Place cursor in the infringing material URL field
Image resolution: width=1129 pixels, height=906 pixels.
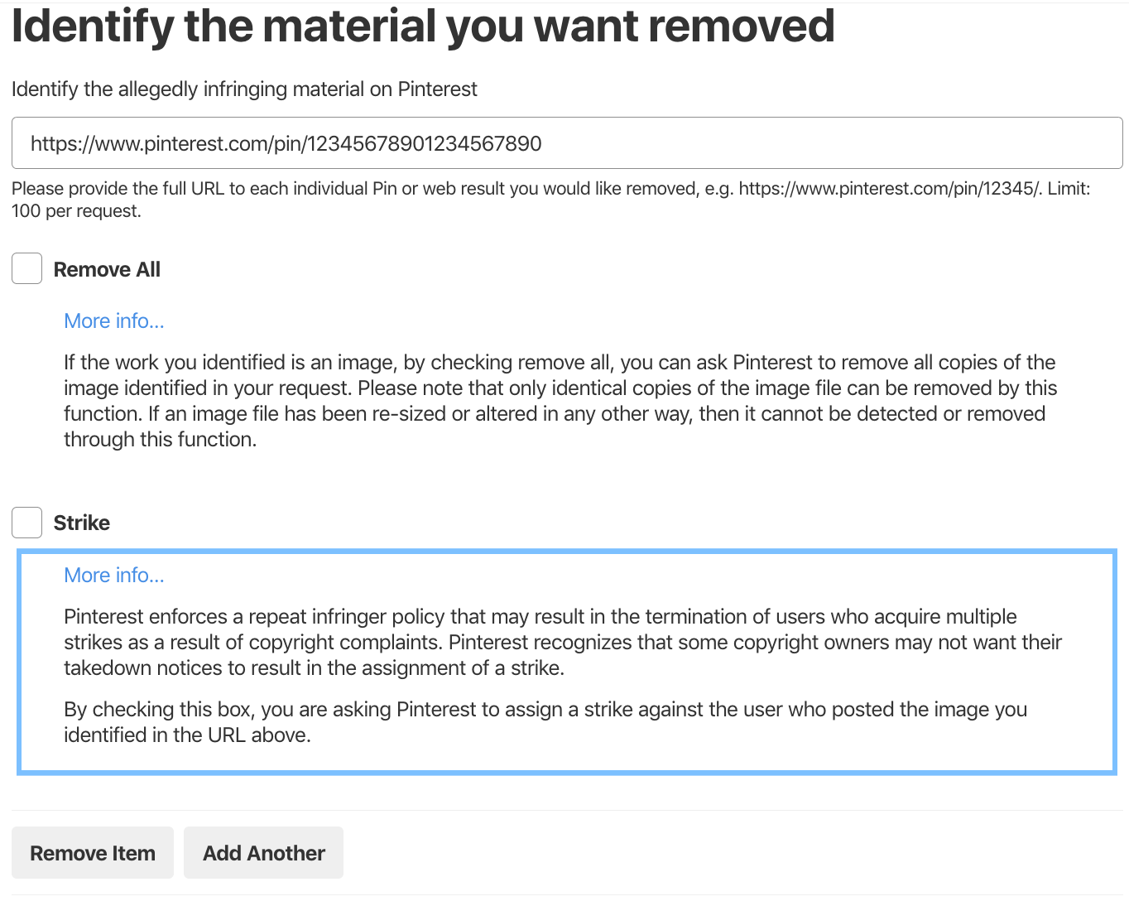(565, 142)
